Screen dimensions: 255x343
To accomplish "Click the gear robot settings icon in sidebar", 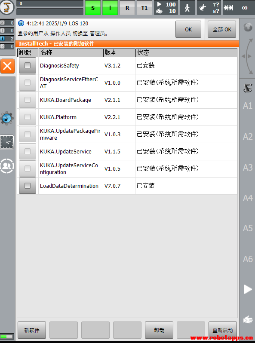I will coord(7,118).
